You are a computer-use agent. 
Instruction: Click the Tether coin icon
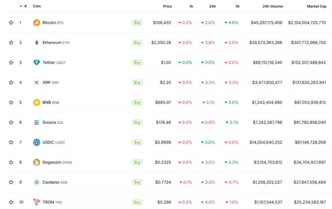(x=37, y=63)
